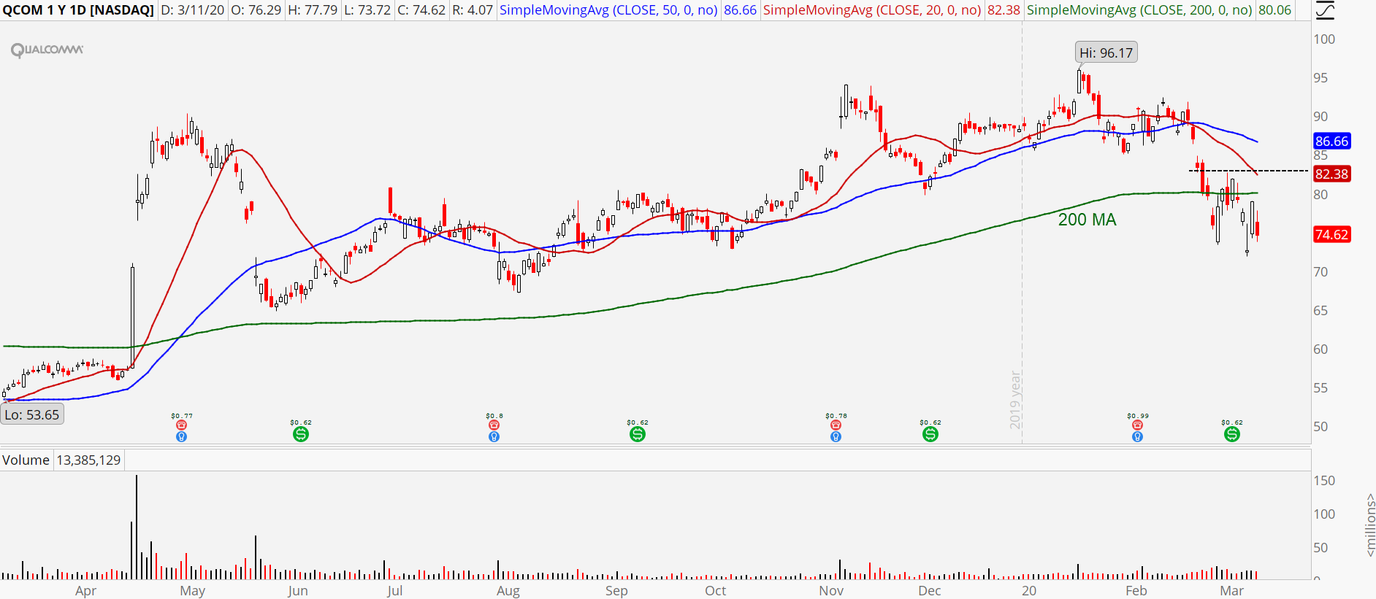Click the 65 label on the price axis
Image resolution: width=1376 pixels, height=599 pixels.
click(1320, 311)
